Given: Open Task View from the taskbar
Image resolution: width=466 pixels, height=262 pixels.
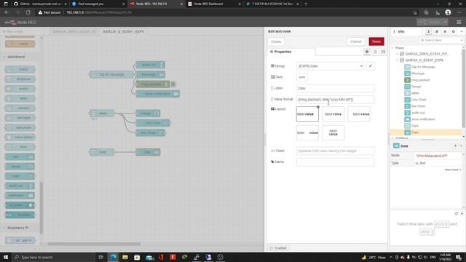Looking at the screenshot, I should click(x=100, y=257).
